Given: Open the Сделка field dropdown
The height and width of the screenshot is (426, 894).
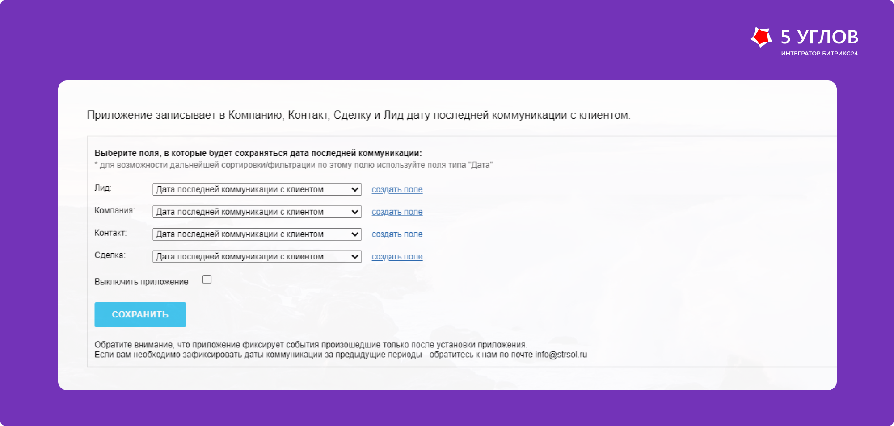Looking at the screenshot, I should pos(257,256).
